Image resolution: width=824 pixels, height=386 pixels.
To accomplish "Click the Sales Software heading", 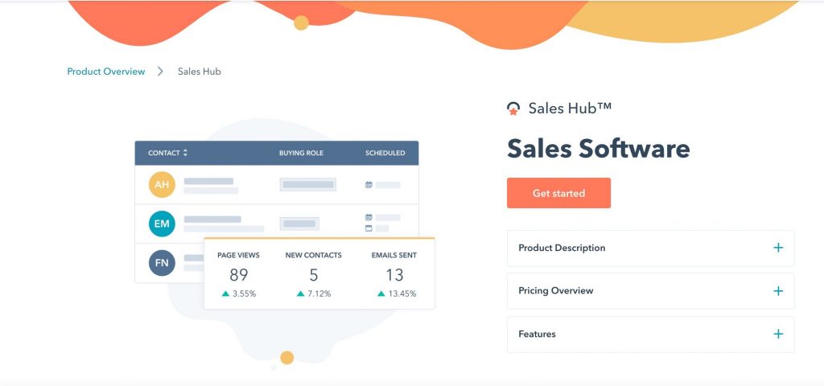I will [598, 149].
